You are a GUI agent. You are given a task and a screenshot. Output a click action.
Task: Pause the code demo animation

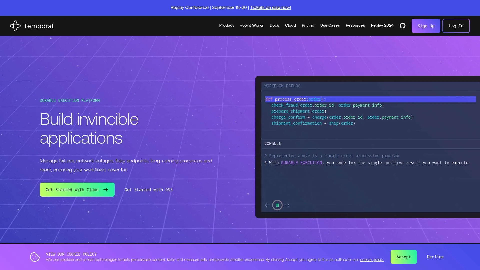coord(277,205)
